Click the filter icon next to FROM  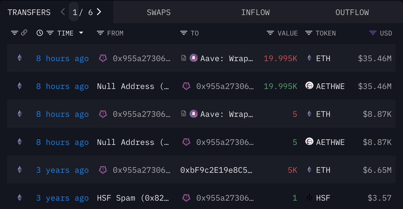[100, 33]
